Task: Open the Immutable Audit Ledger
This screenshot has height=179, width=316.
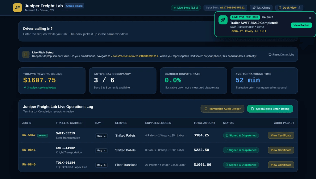Action: click(222, 109)
